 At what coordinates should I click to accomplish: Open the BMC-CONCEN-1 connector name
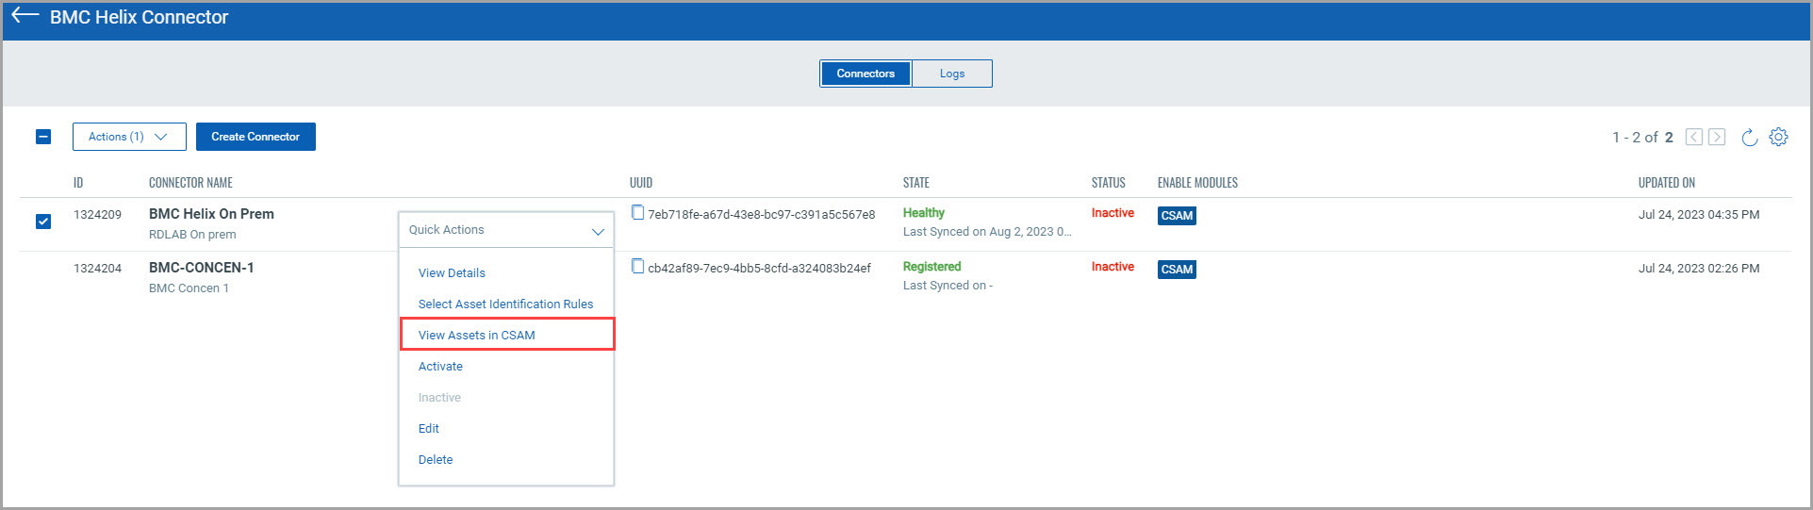point(201,268)
